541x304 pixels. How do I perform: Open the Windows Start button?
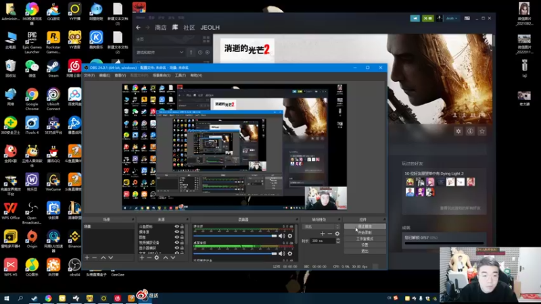tap(7, 299)
